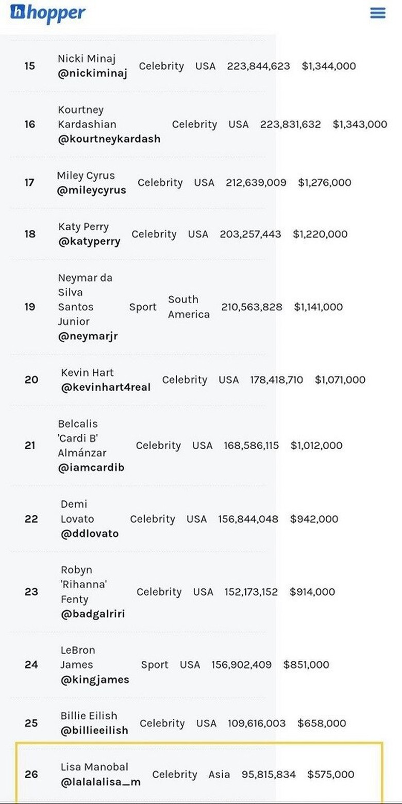Image resolution: width=402 pixels, height=804 pixels.
Task: Click Nicki Minaj's $1,344,000 price value
Action: coord(328,66)
